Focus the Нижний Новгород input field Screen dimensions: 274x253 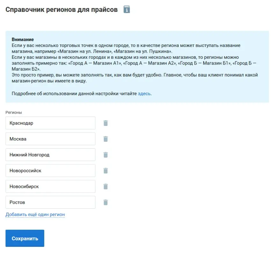point(50,155)
